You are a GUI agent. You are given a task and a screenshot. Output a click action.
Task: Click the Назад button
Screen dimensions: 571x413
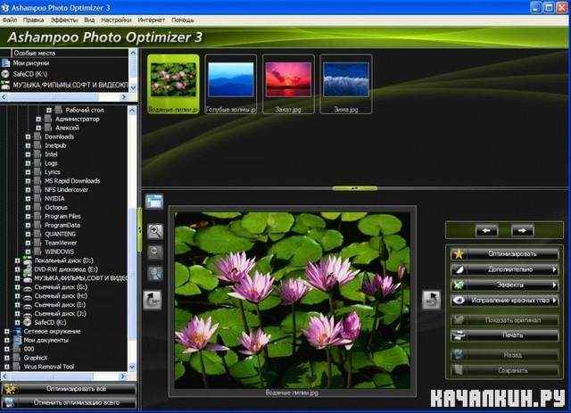point(505,355)
